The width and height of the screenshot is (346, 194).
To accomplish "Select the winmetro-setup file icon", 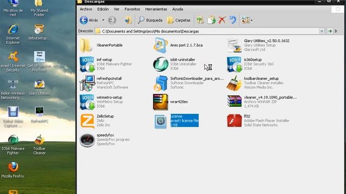I will 87,102.
